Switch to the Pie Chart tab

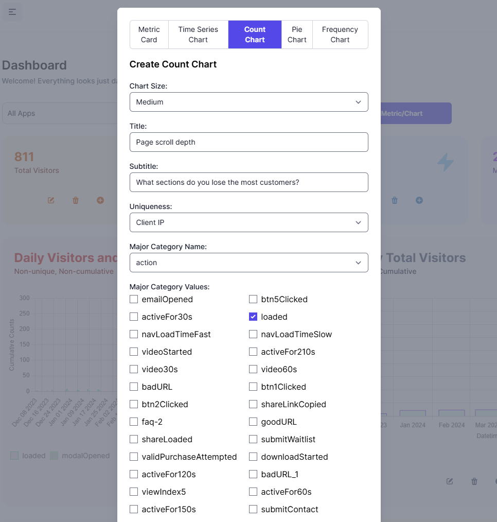click(297, 34)
